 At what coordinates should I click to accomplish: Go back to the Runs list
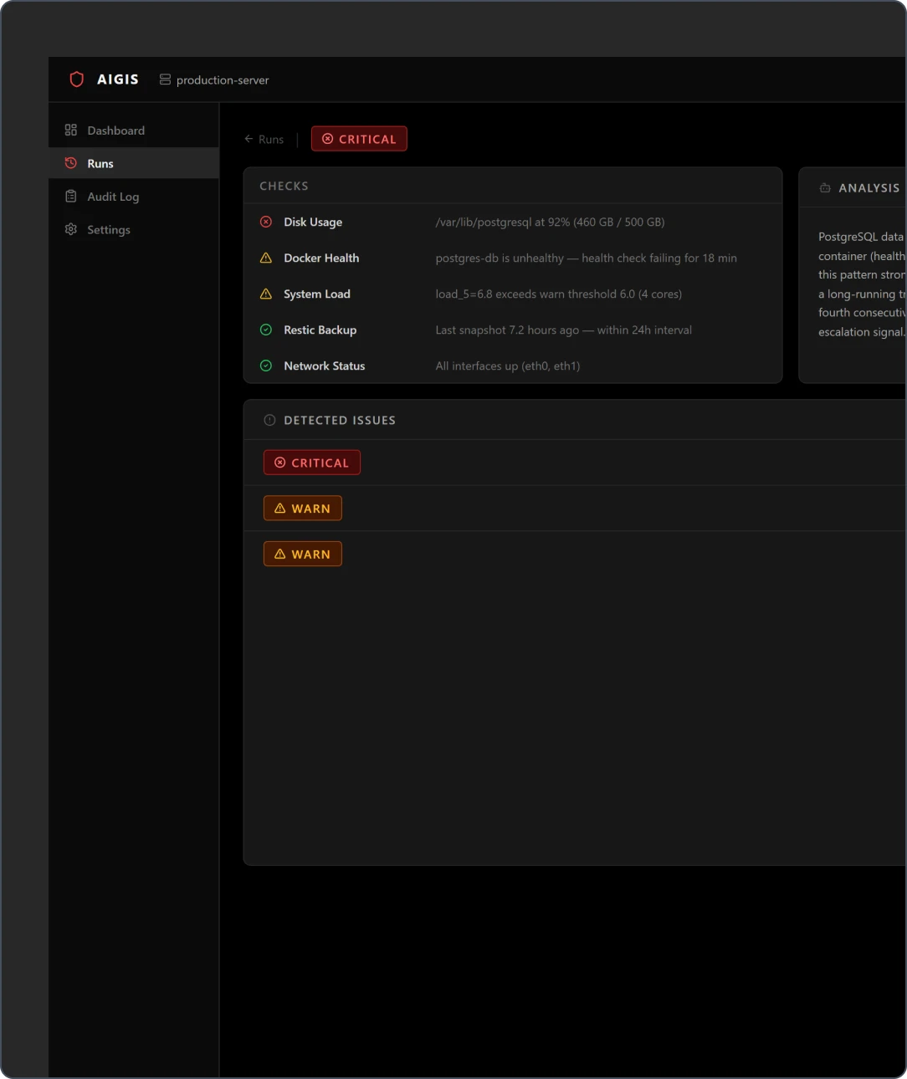(x=264, y=139)
